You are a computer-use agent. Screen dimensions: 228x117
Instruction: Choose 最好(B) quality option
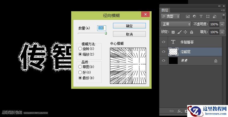86,78
